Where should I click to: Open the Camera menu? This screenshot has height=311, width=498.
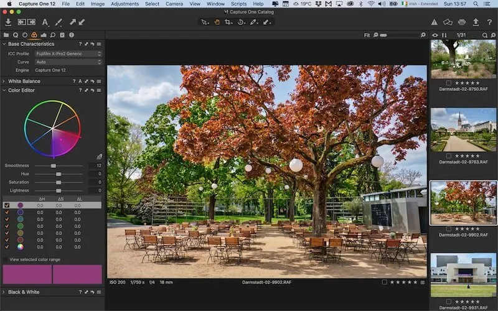click(x=174, y=4)
